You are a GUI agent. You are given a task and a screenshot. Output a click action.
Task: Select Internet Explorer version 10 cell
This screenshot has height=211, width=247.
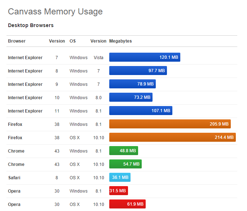pos(57,98)
